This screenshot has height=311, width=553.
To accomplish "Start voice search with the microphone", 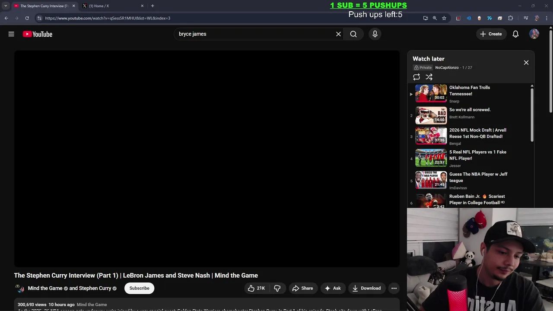I will (375, 34).
